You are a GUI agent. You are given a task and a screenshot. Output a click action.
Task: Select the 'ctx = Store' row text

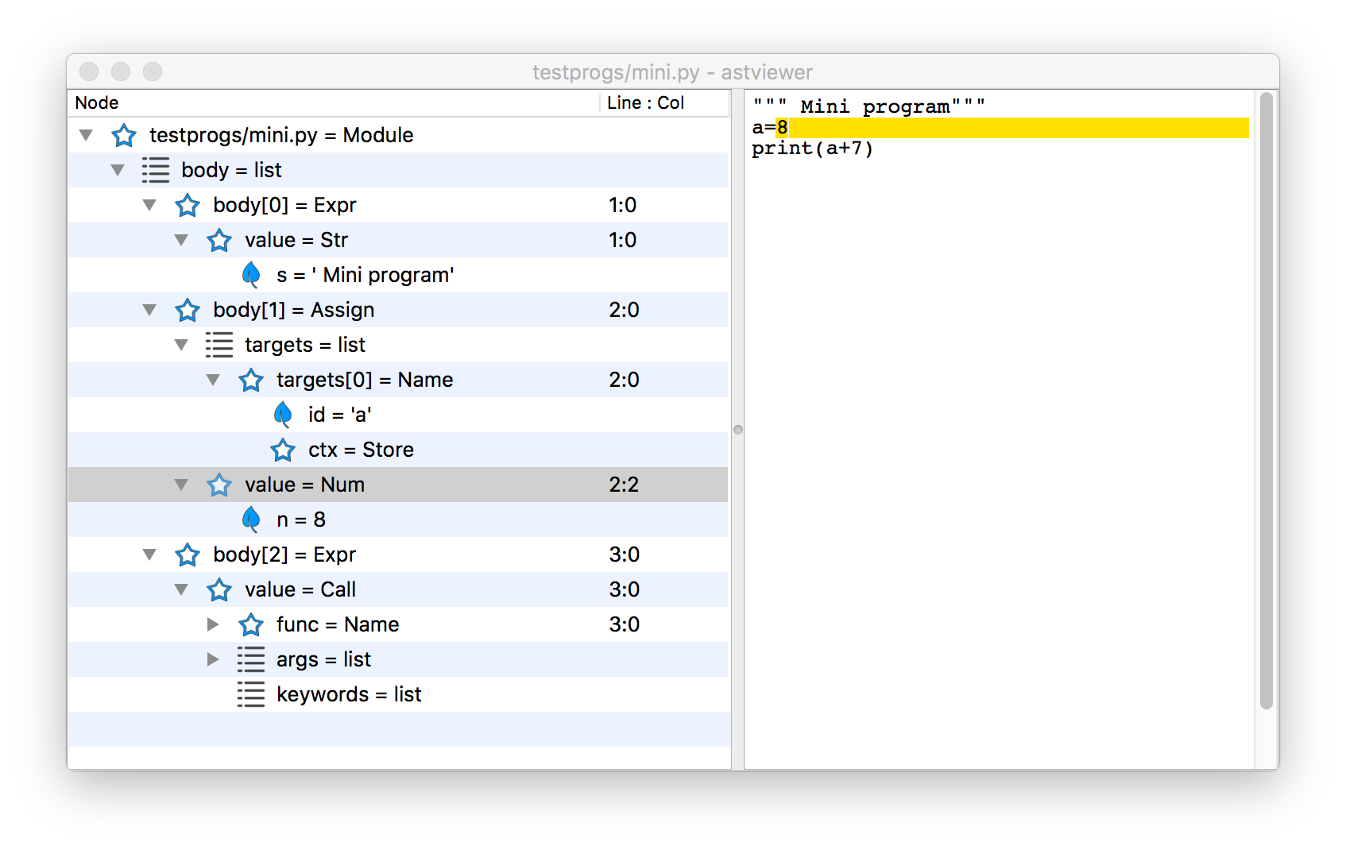361,450
